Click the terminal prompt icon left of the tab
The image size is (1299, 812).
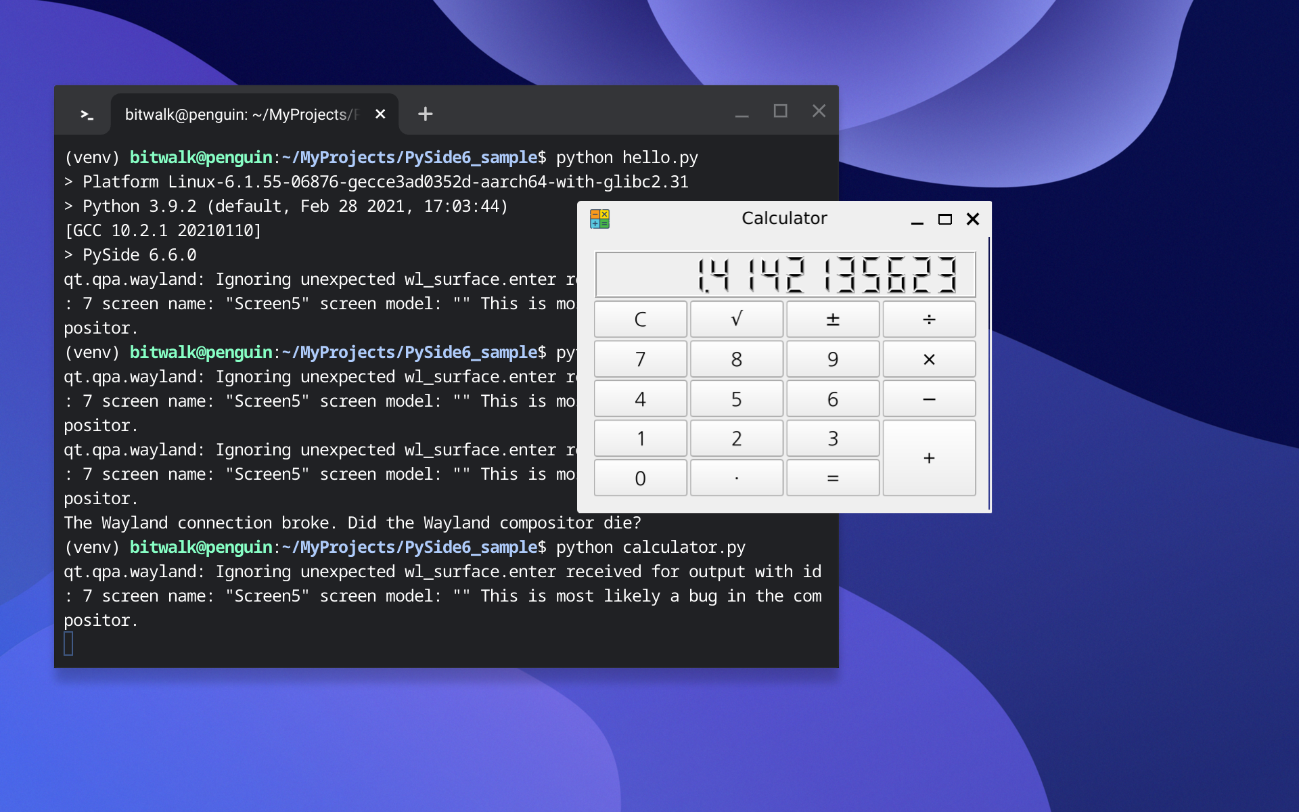coord(87,114)
